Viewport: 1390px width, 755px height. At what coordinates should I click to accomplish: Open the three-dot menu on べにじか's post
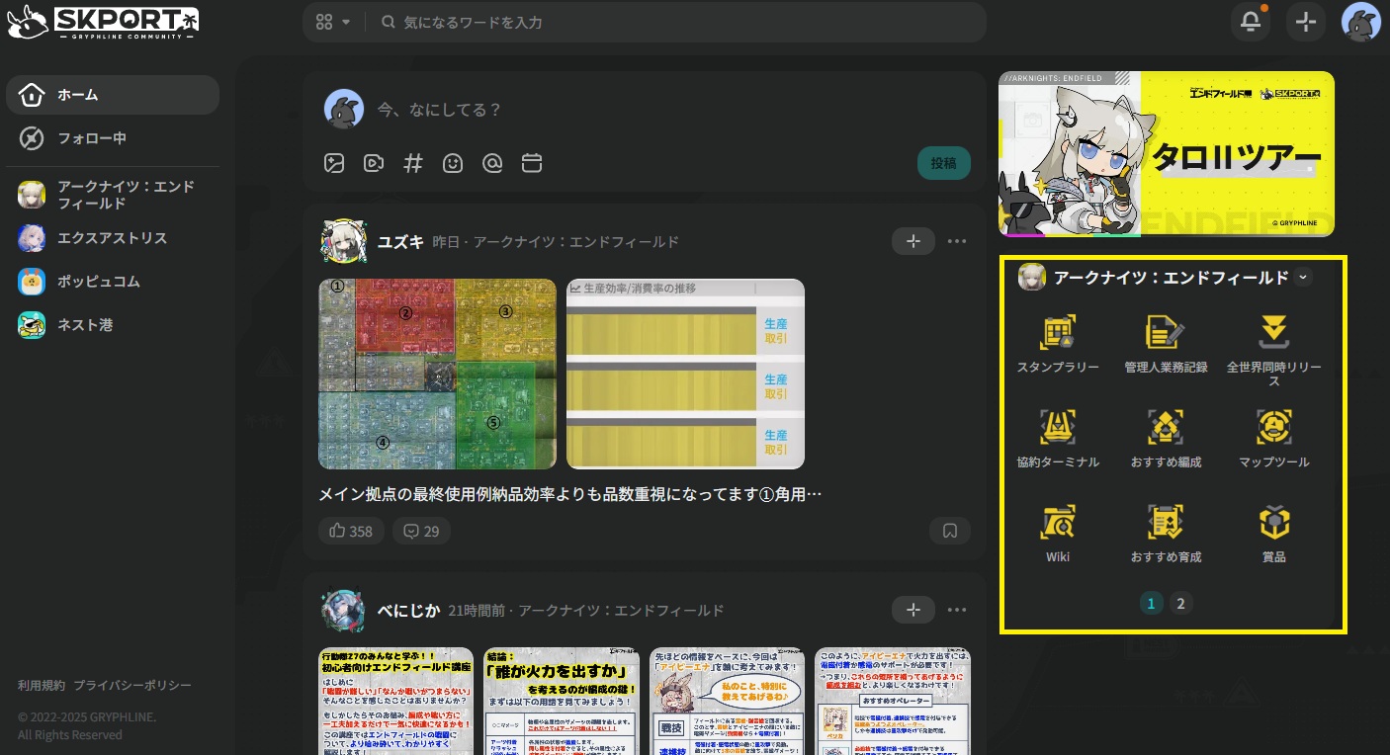[x=956, y=610]
